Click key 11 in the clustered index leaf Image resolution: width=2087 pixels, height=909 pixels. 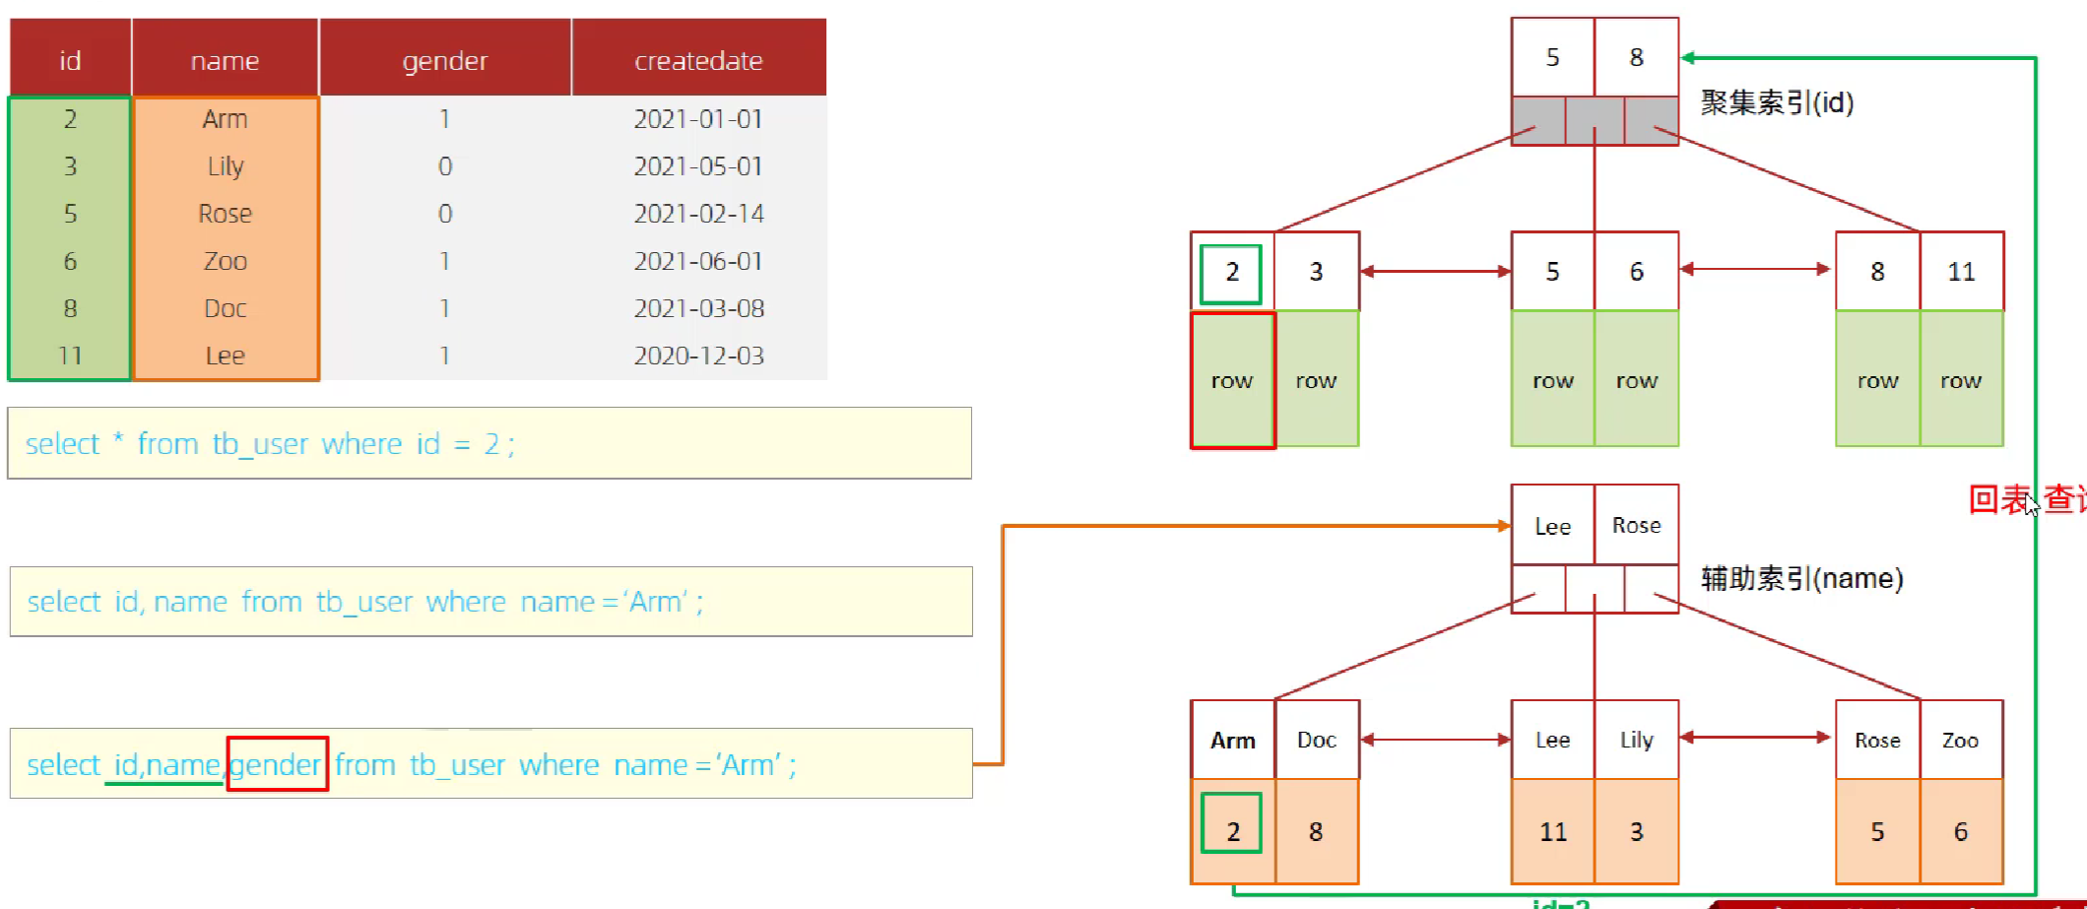(1961, 272)
